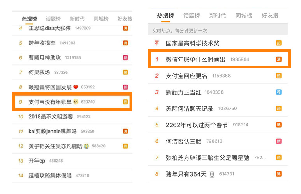Viewport: 301px width, 194px height.
Task: Click the rank number 7 beside 何炅救场
Action: tap(21, 72)
